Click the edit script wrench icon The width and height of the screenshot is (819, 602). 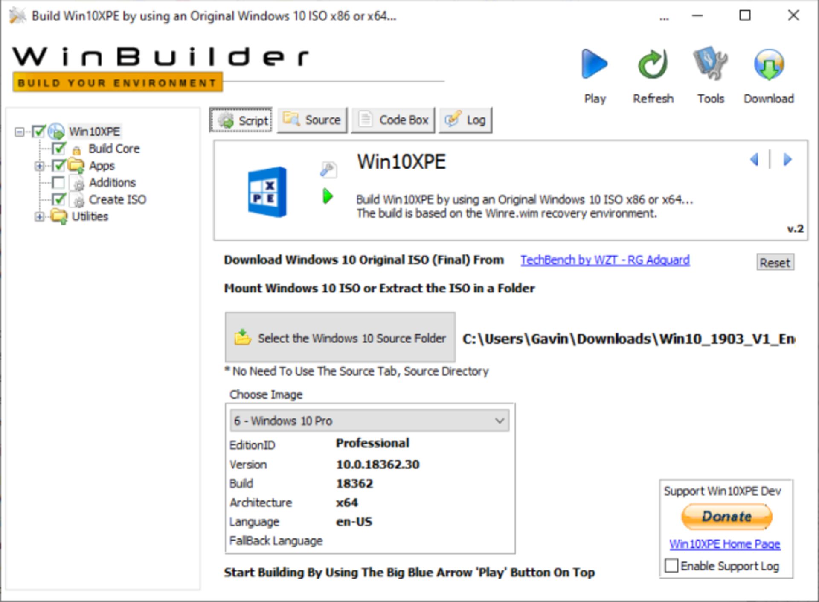[328, 169]
